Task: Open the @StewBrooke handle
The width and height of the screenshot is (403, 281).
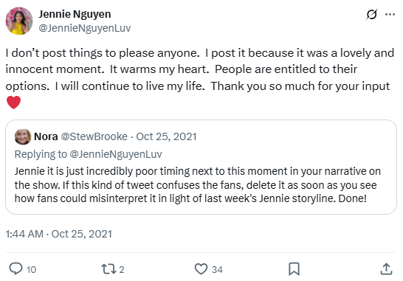Action: 94,136
